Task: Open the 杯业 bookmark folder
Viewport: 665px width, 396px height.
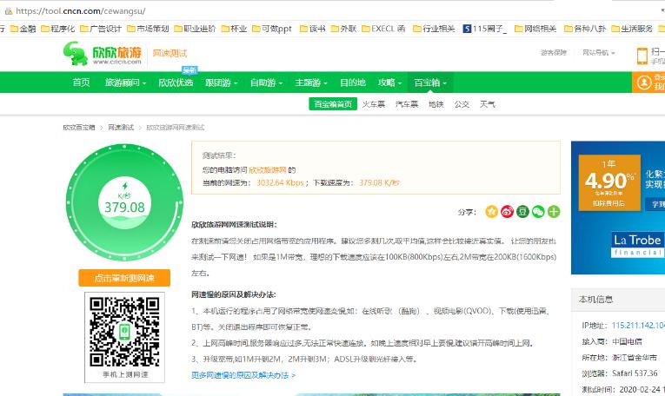Action: pyautogui.click(x=234, y=29)
